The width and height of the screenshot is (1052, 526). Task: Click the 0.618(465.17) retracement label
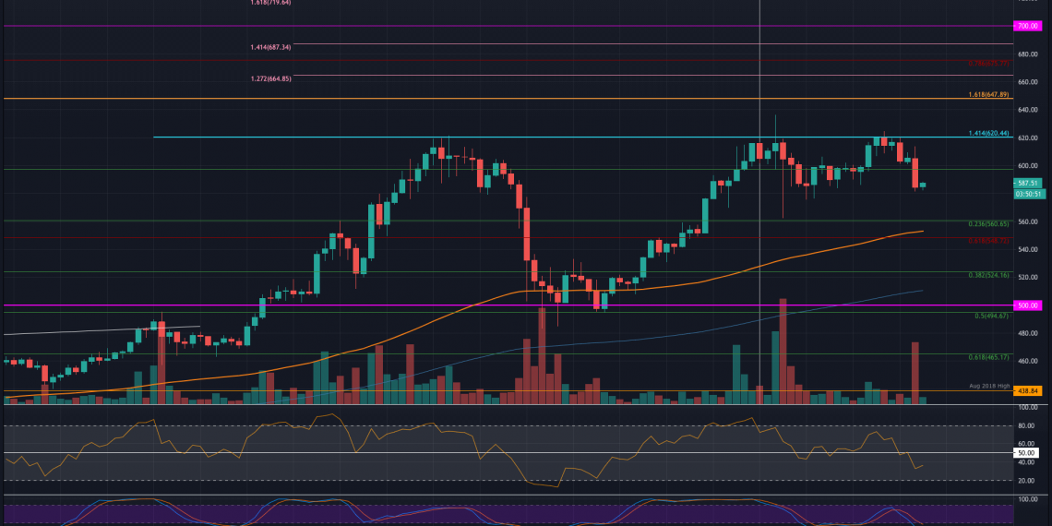[988, 357]
